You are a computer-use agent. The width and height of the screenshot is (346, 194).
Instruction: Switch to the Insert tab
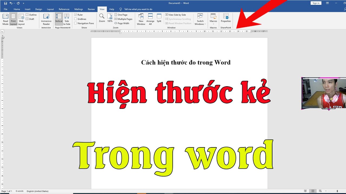[28, 9]
